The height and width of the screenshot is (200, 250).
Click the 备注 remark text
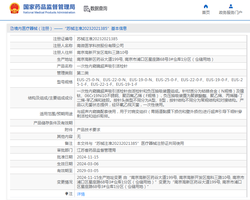130,144
